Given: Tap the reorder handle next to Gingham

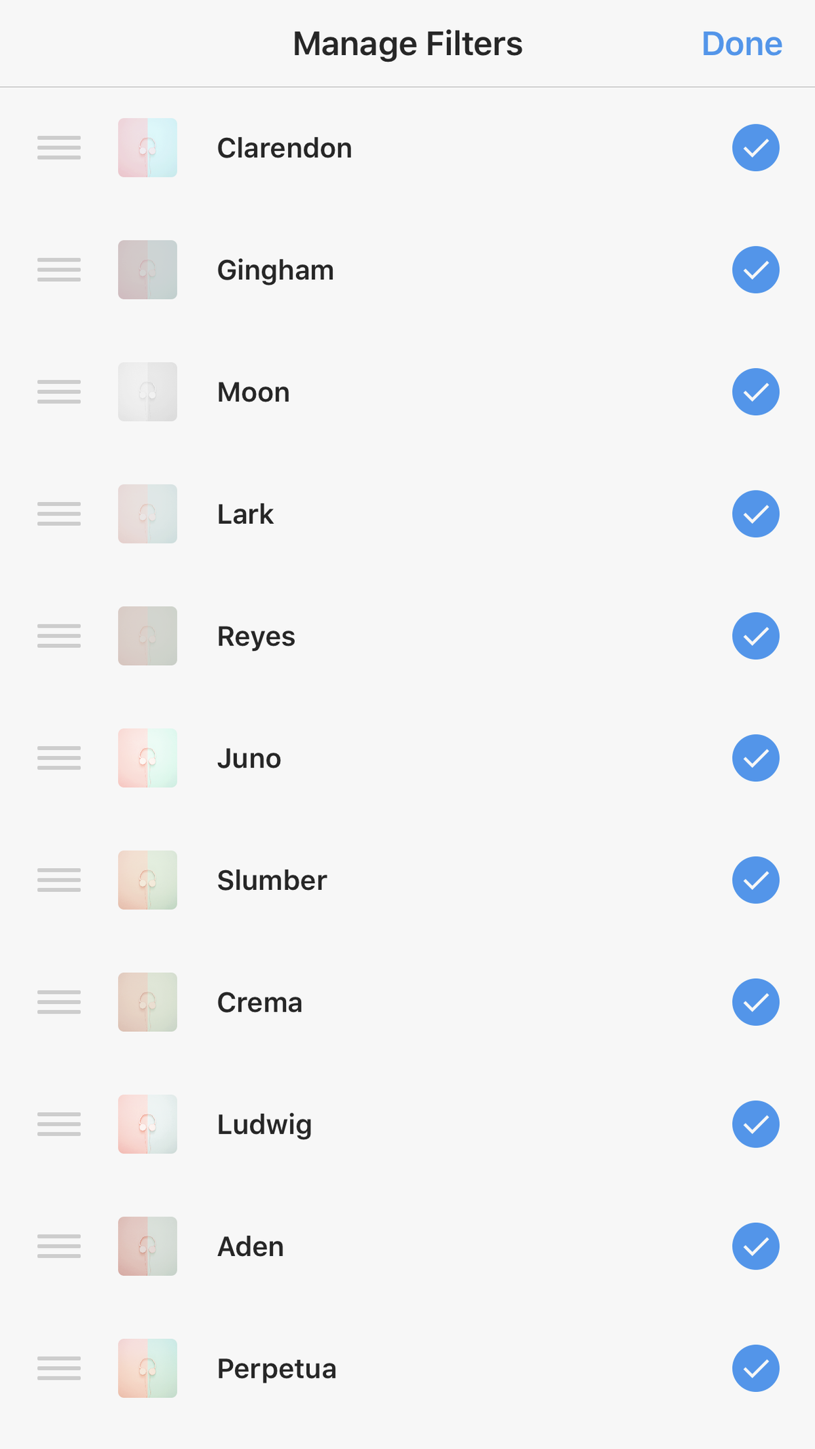Looking at the screenshot, I should (59, 270).
